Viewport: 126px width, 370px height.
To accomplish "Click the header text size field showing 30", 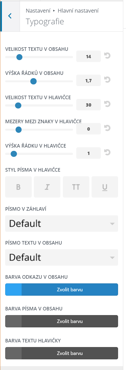I will (x=89, y=105).
